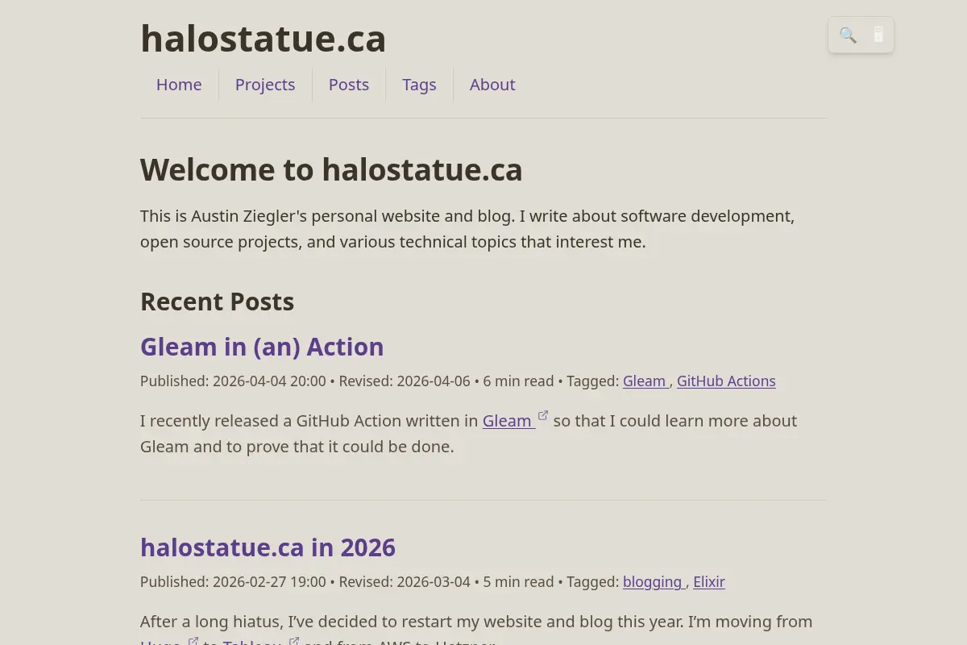The width and height of the screenshot is (967, 645).
Task: Click the halostatue.ca site title
Action: coord(264,38)
